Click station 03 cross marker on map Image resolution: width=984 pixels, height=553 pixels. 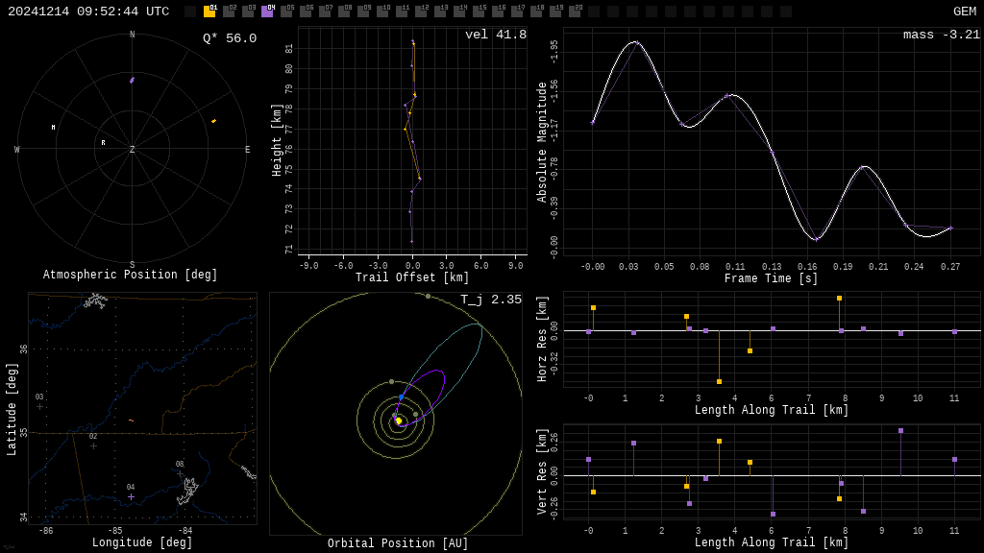click(39, 407)
